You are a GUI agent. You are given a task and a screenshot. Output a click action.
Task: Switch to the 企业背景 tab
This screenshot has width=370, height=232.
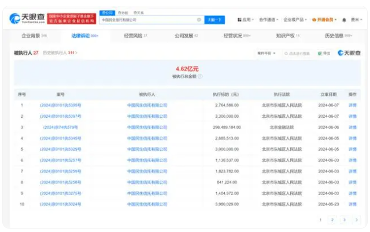click(34, 36)
